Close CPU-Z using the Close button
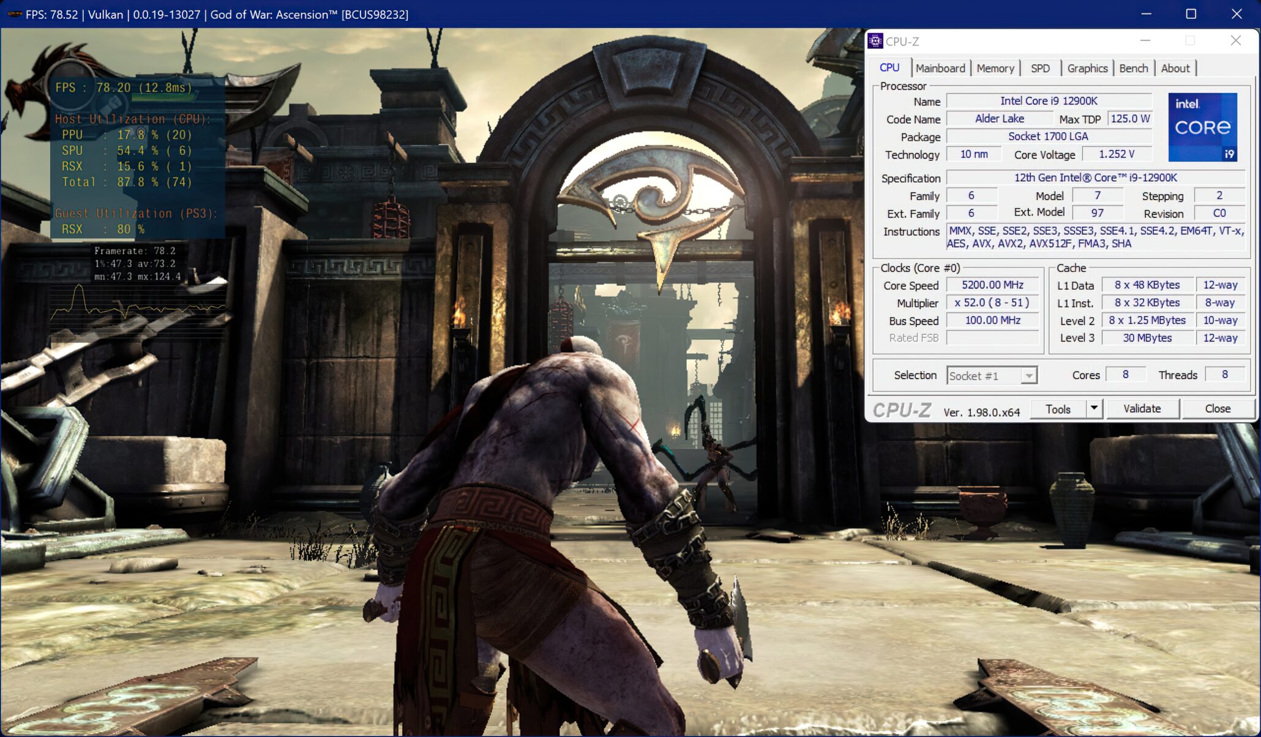The height and width of the screenshot is (737, 1261). point(1219,408)
